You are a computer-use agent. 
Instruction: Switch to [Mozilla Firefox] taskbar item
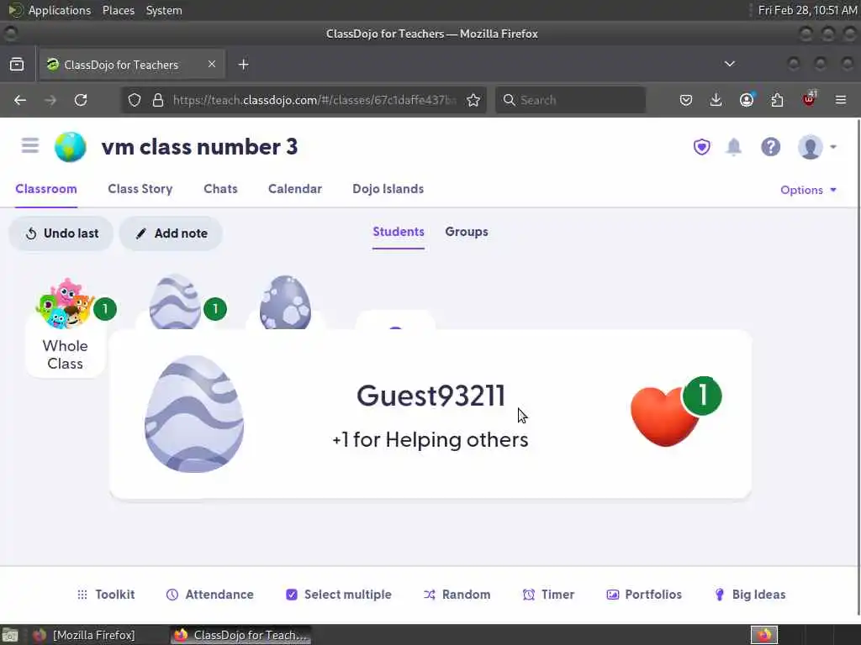[84, 635]
